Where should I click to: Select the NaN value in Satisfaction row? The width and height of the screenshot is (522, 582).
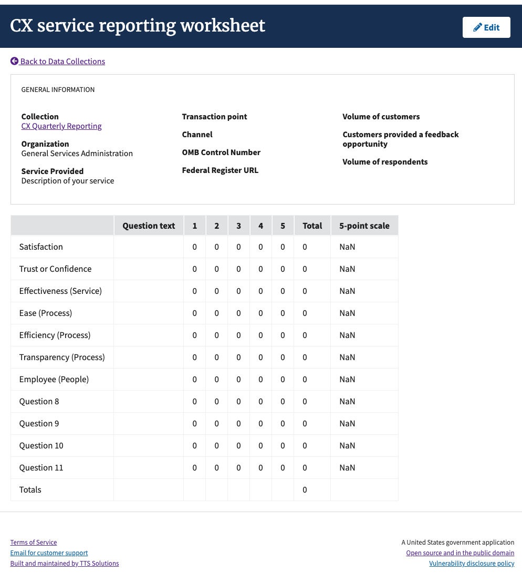347,247
